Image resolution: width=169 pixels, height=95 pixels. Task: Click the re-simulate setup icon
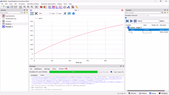coord(45,7)
